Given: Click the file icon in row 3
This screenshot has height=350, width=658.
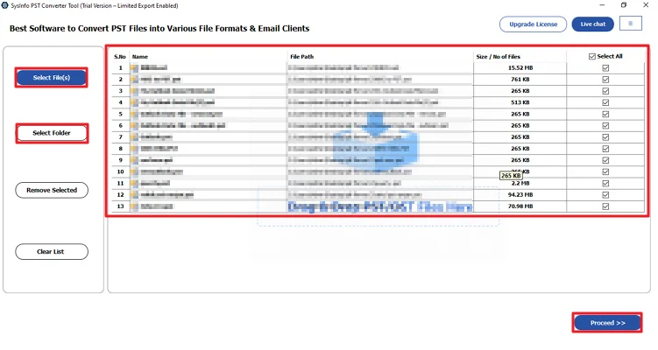Looking at the screenshot, I should pos(134,91).
